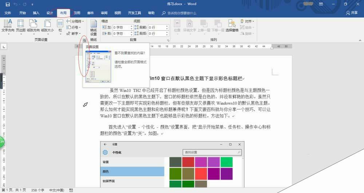The image size is (364, 193).
Task: Switch to the View (视图) tab
Action: (x=118, y=13)
